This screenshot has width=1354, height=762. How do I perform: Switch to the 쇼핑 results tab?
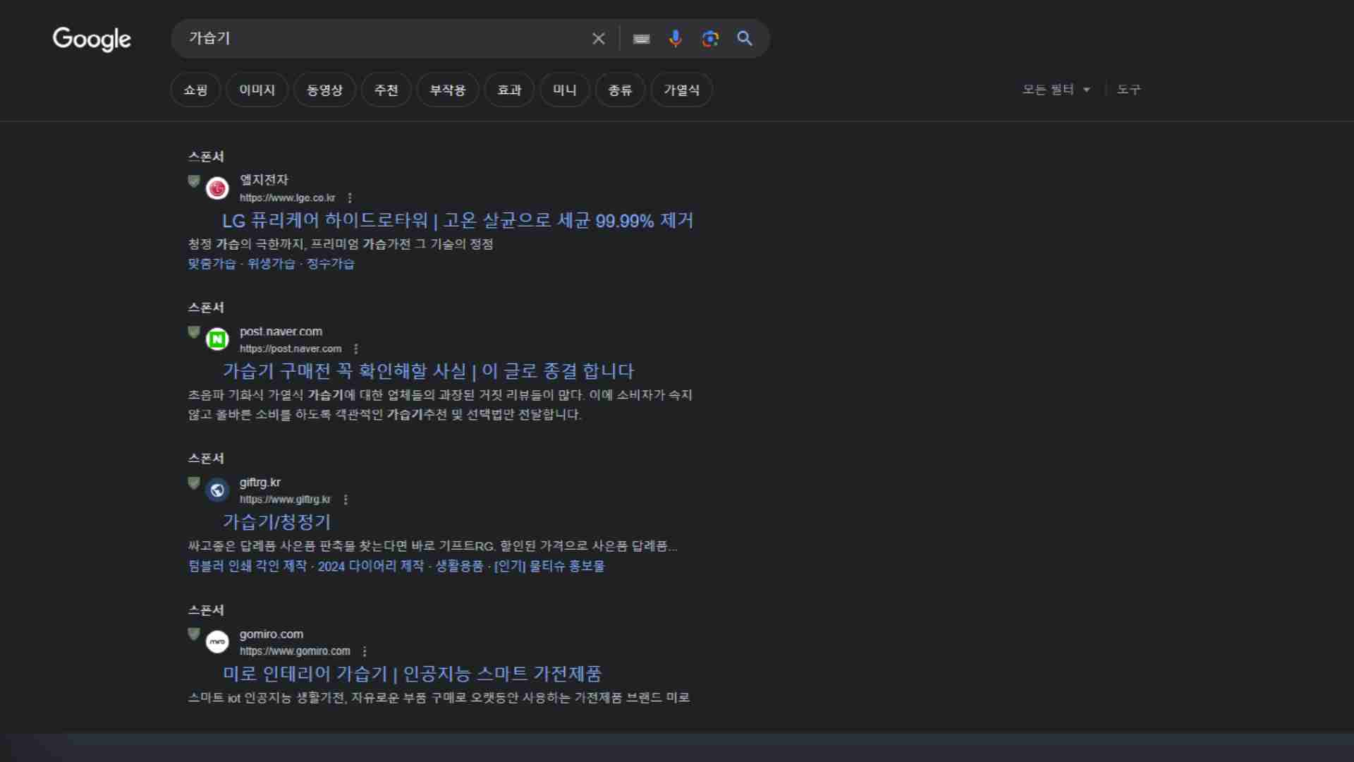coord(195,90)
